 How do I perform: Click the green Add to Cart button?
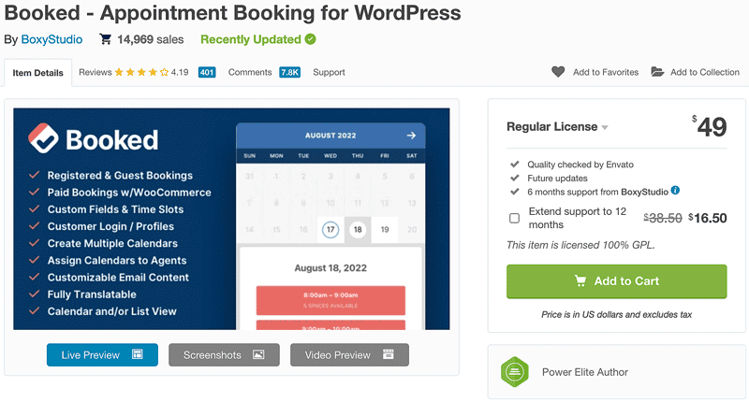tap(617, 281)
